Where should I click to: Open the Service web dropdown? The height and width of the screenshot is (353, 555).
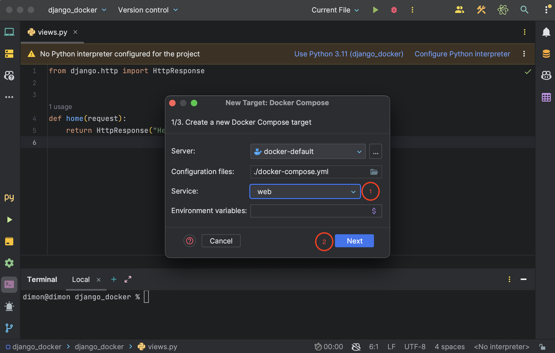point(305,191)
